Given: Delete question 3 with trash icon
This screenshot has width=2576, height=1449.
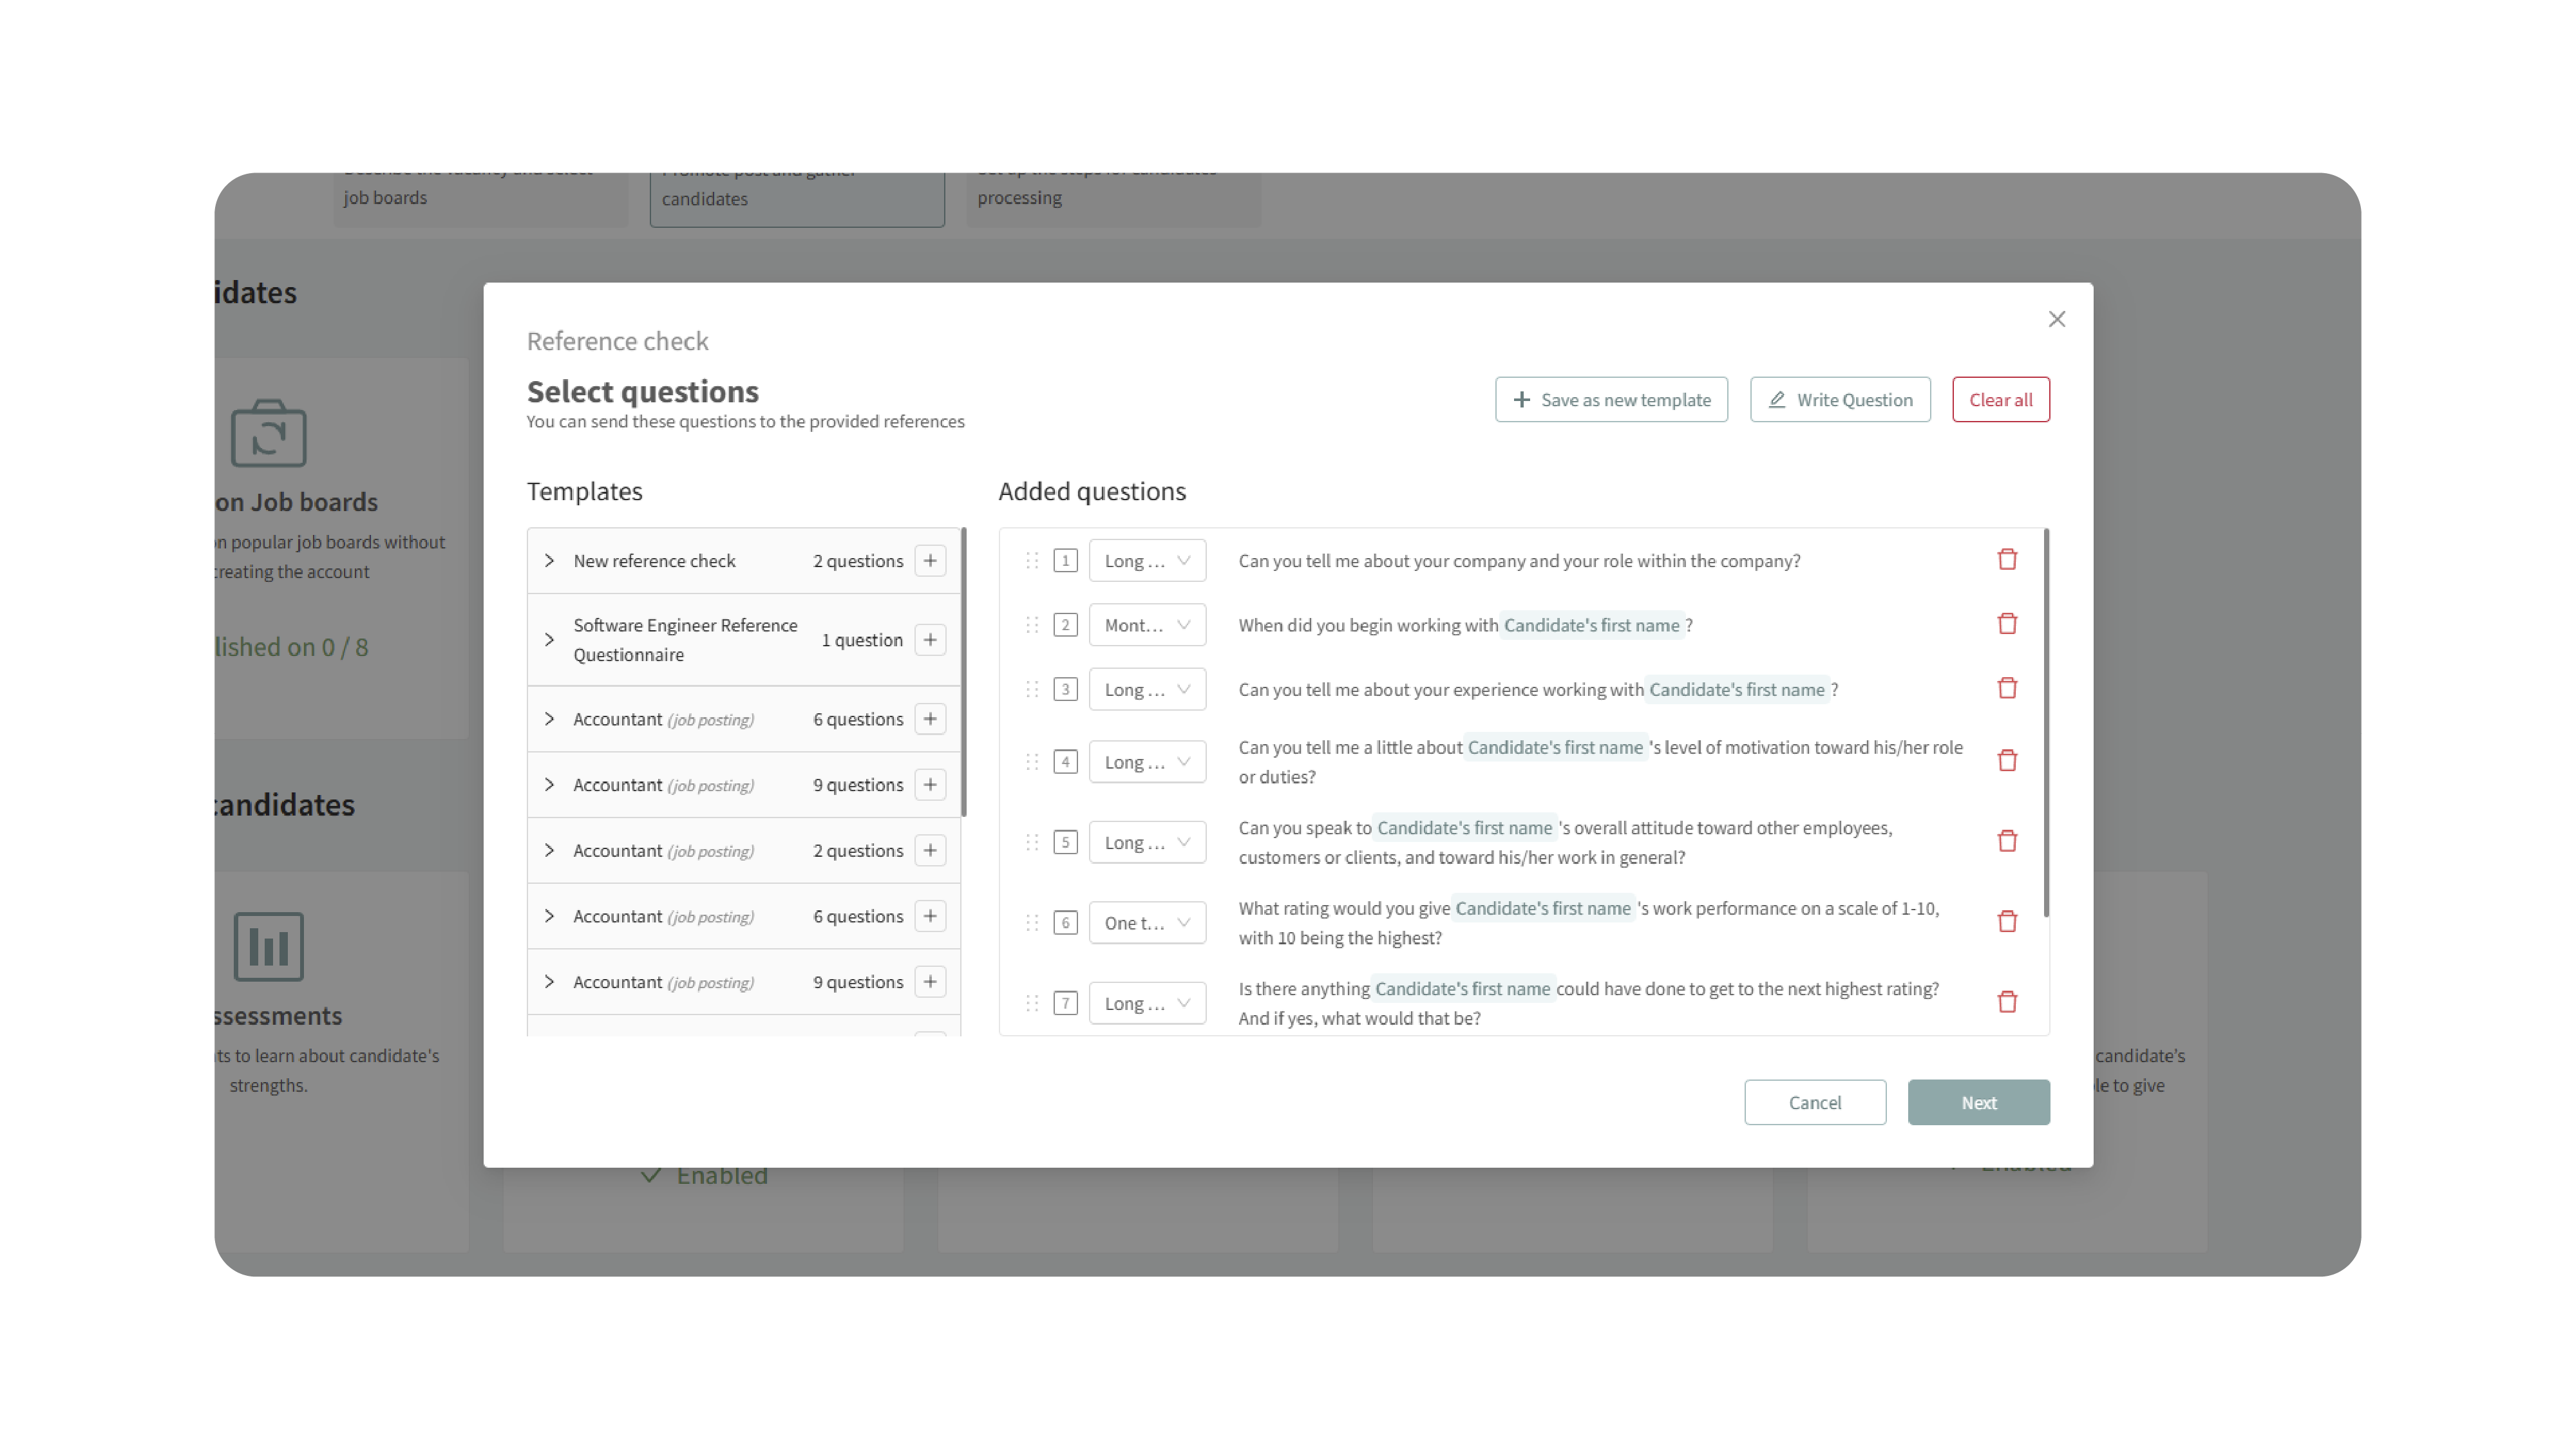Looking at the screenshot, I should (x=2006, y=689).
